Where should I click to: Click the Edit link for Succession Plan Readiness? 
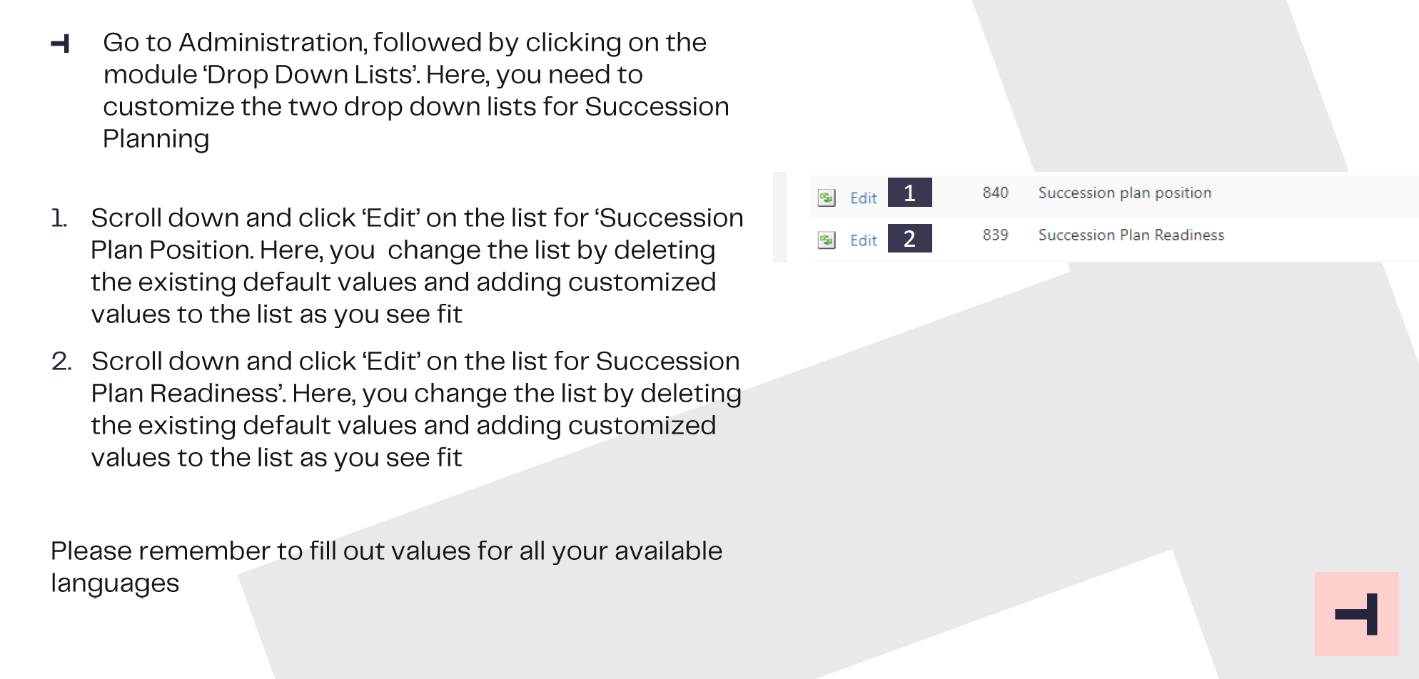[x=863, y=240]
